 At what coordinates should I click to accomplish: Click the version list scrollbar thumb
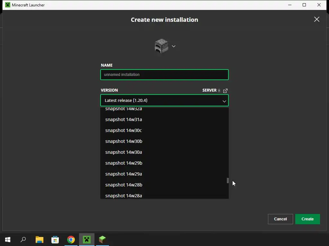pyautogui.click(x=228, y=181)
